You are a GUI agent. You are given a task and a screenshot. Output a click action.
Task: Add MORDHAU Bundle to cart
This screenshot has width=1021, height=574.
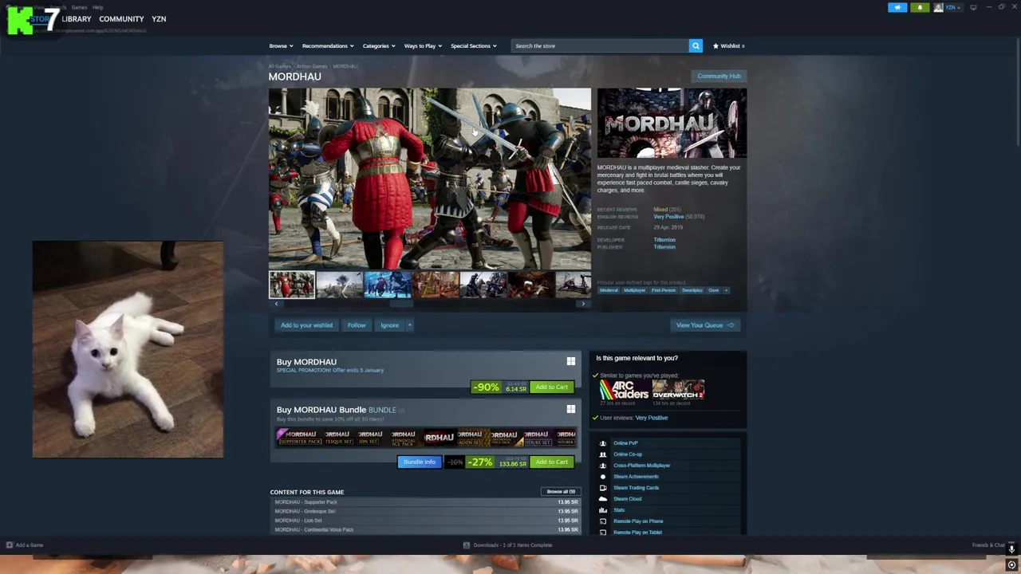coord(552,462)
